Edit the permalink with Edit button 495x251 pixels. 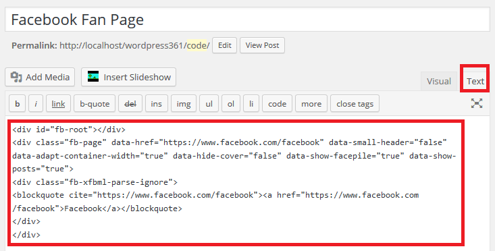point(224,45)
